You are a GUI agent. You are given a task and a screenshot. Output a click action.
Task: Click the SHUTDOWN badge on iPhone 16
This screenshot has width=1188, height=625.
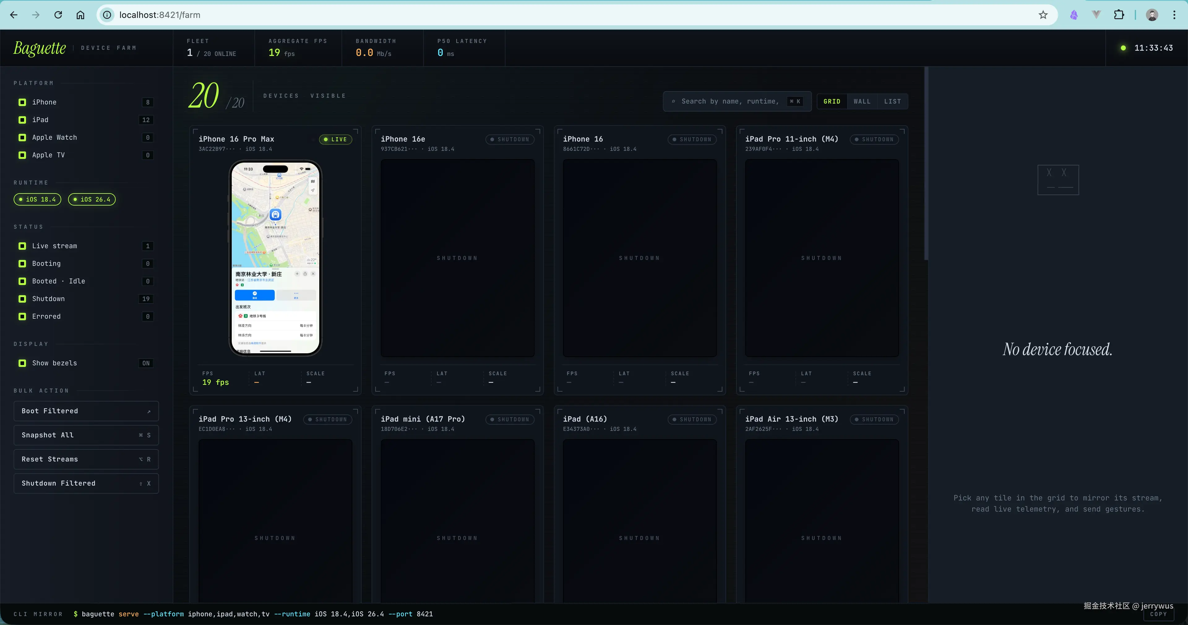click(x=692, y=140)
